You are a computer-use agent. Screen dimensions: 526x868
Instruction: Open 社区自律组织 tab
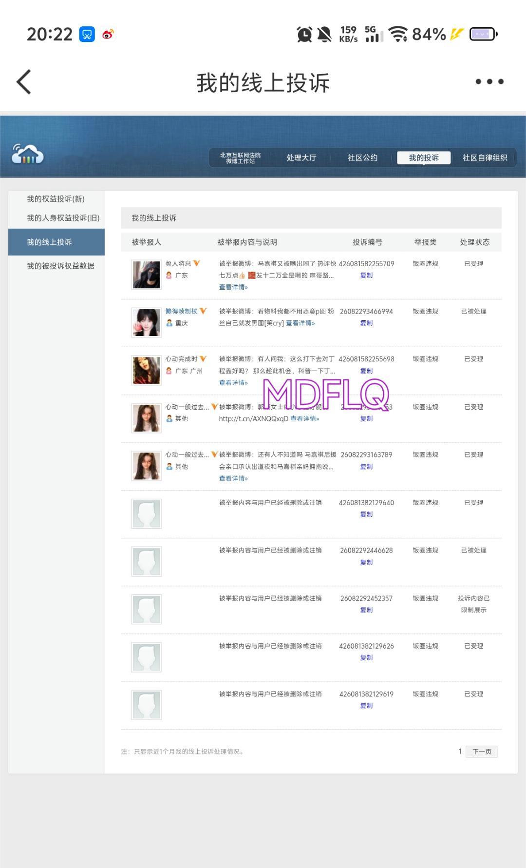point(485,158)
